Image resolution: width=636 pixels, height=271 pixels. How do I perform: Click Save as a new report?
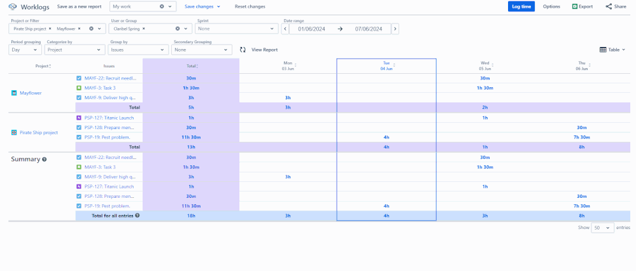[80, 6]
